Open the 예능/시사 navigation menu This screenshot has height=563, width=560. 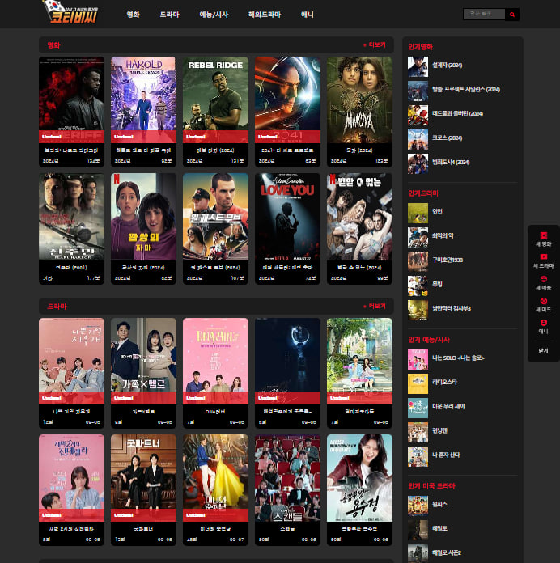[x=214, y=15]
